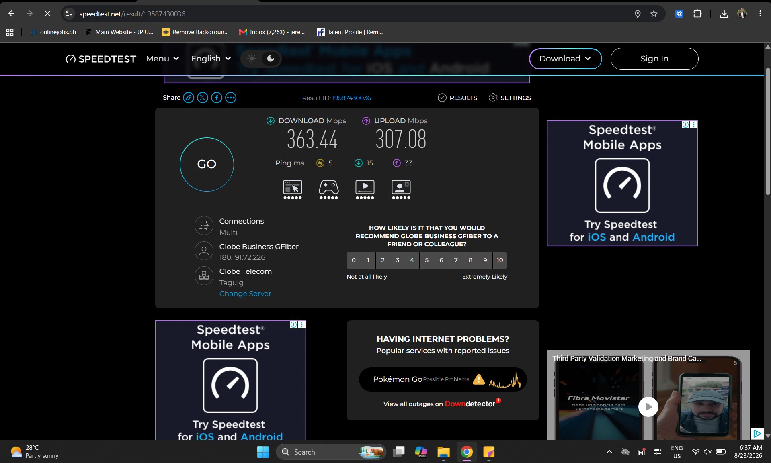Click the Globe Telecom server icon
The height and width of the screenshot is (463, 771).
pyautogui.click(x=204, y=276)
